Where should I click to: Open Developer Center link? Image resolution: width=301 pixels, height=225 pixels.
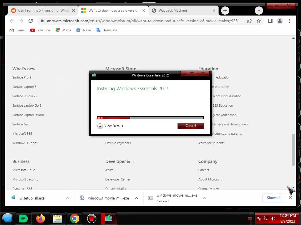coord(118,179)
